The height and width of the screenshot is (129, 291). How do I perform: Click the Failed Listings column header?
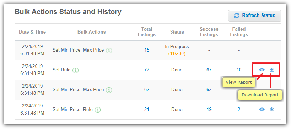point(239,32)
